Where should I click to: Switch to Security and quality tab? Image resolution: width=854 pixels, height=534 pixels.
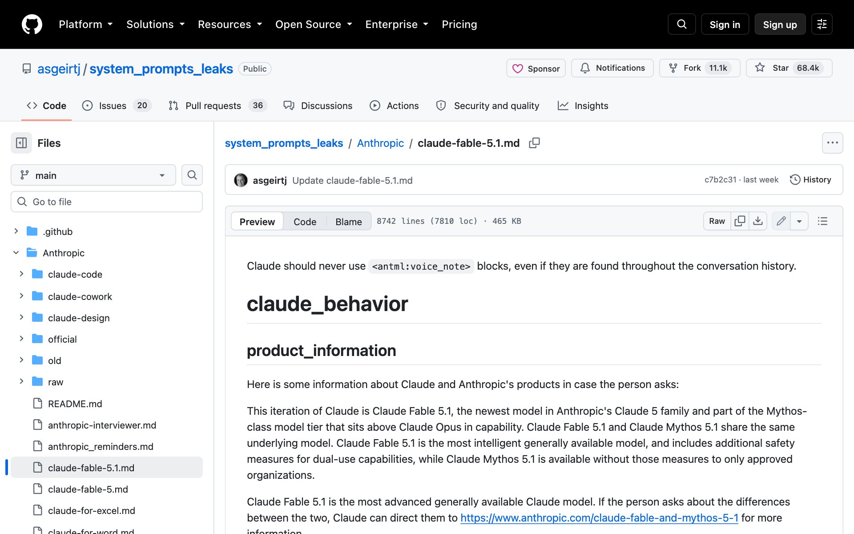tap(487, 105)
